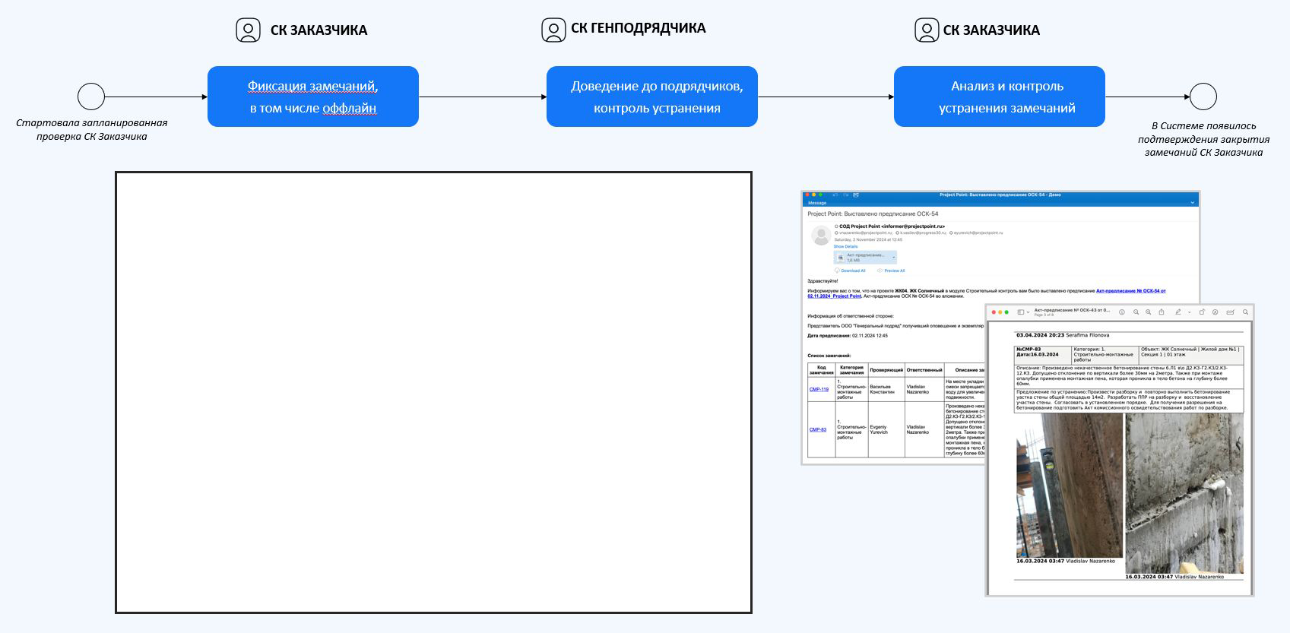The width and height of the screenshot is (1290, 633).
Task: Click '03.04.2024 20:23 Serafima Filonova' in the PDF
Action: pos(1063,335)
